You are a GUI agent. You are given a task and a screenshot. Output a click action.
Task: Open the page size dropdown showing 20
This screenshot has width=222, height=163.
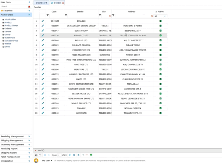pyautogui.click(x=38, y=155)
